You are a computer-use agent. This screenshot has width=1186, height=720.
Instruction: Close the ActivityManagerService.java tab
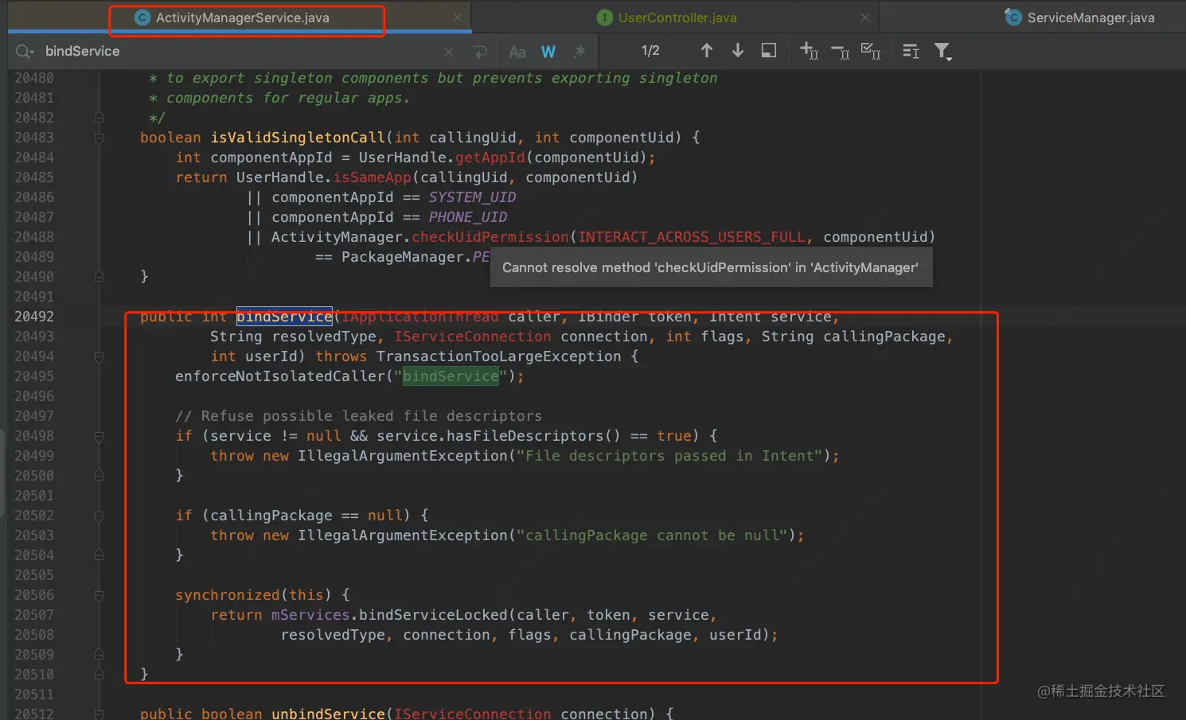pyautogui.click(x=457, y=18)
